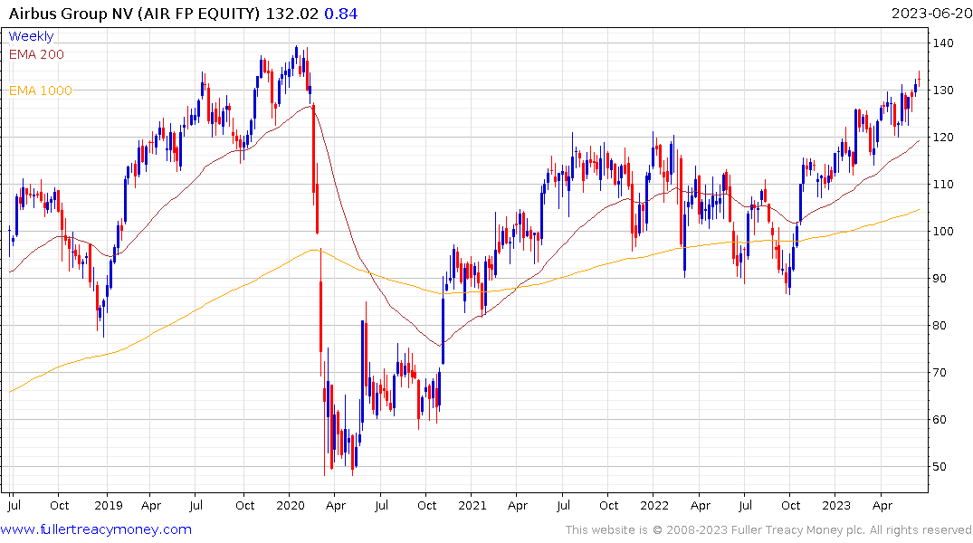Select the Weekly interval label

31,36
